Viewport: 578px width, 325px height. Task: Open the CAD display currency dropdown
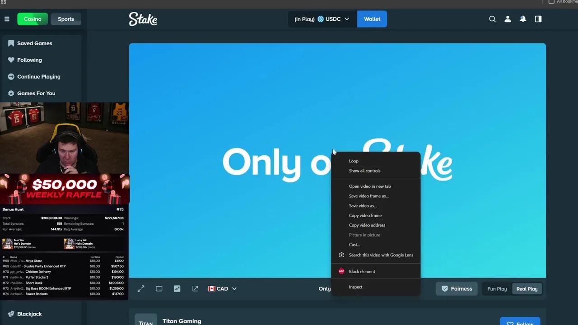(x=222, y=288)
